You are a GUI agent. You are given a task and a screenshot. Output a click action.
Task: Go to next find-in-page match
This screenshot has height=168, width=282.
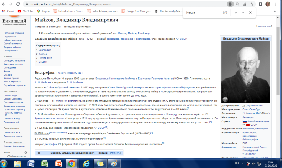(x=244, y=12)
